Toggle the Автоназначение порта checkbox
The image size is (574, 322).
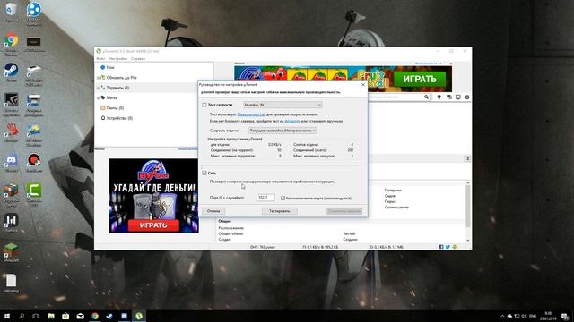pos(283,198)
